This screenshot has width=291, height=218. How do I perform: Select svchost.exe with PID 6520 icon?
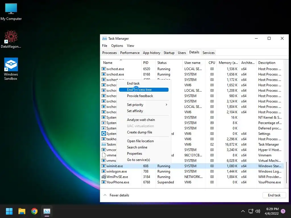(x=103, y=69)
